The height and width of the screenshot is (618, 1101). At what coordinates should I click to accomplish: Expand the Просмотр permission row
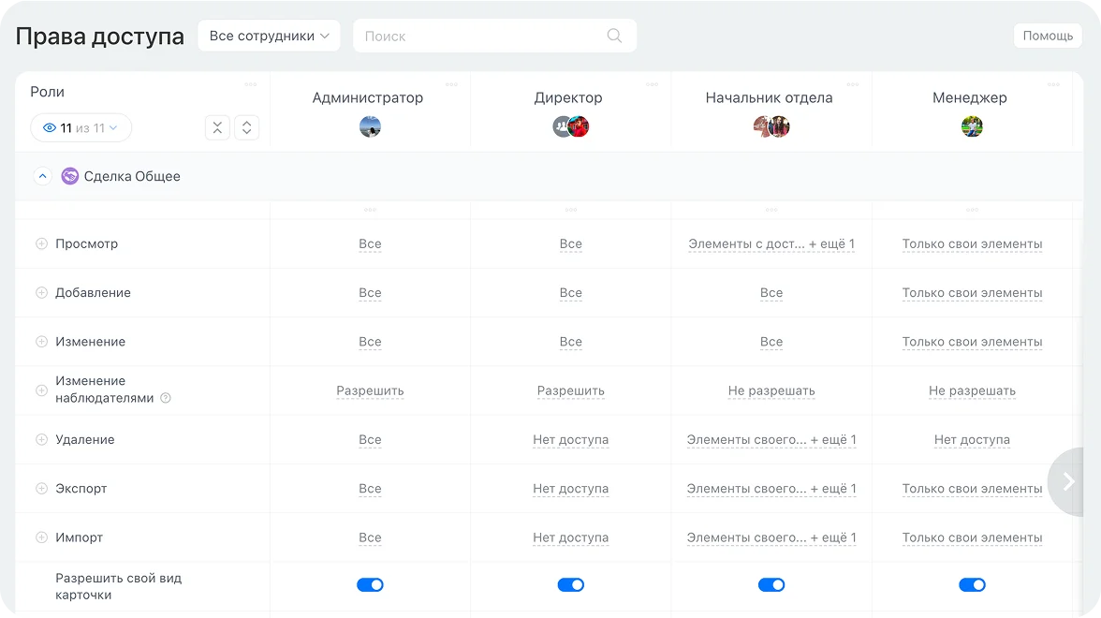tap(41, 243)
